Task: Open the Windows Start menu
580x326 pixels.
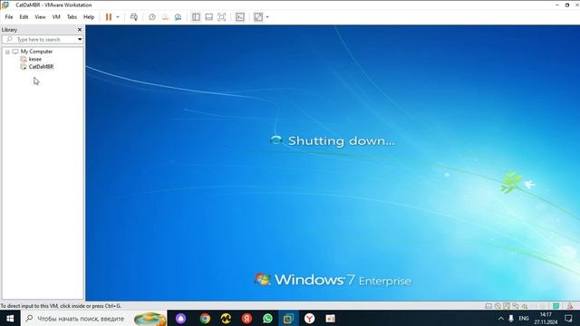Action: pos(10,318)
